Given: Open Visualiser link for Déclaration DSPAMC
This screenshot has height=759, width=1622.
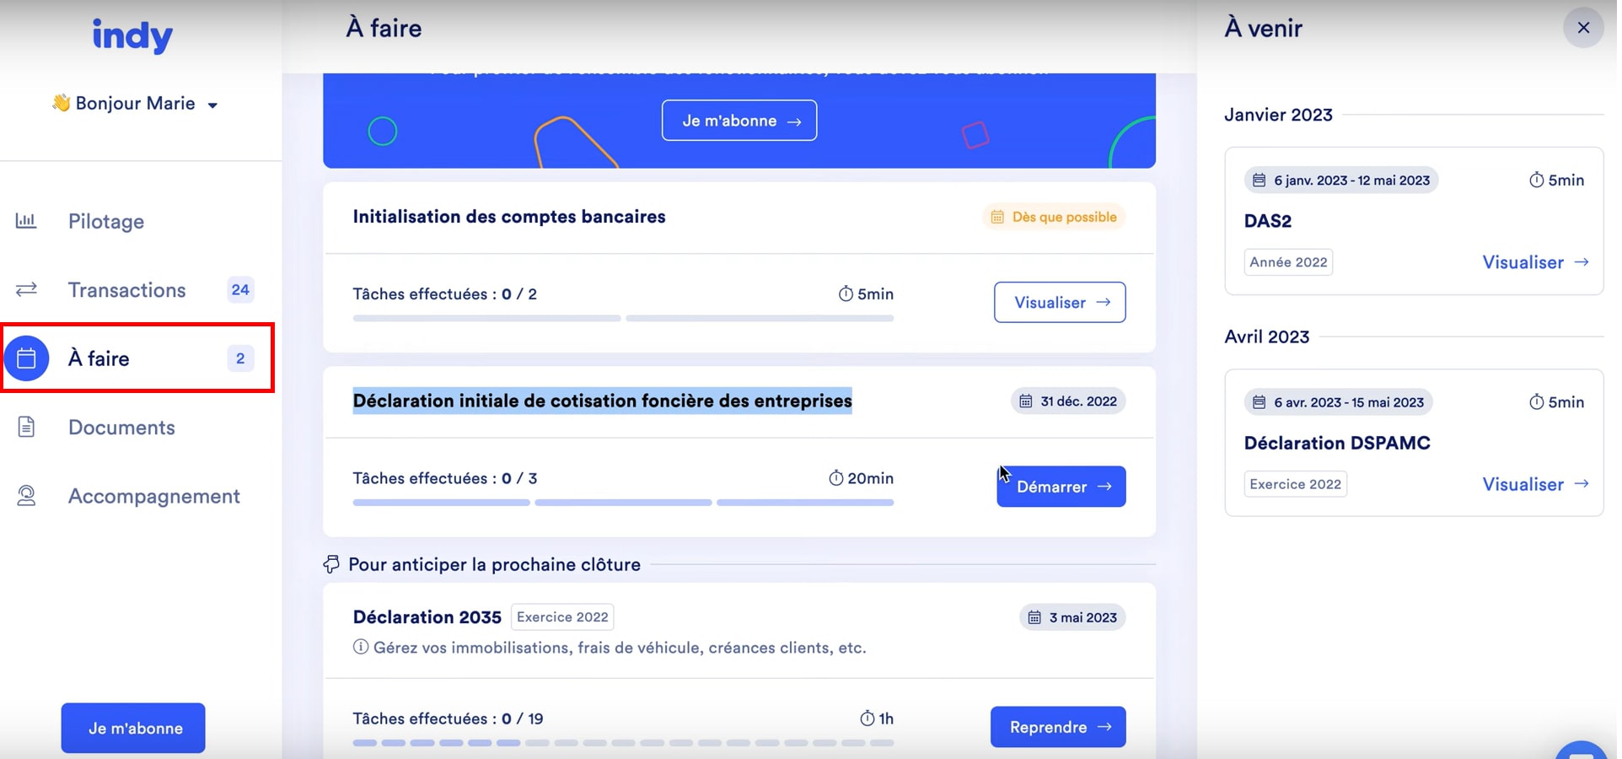Looking at the screenshot, I should click(1534, 484).
